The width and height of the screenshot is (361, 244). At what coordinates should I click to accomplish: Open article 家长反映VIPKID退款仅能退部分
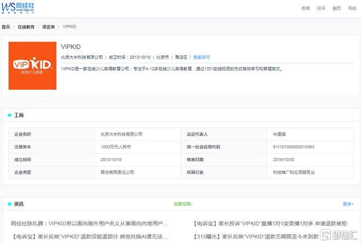coord(89,236)
